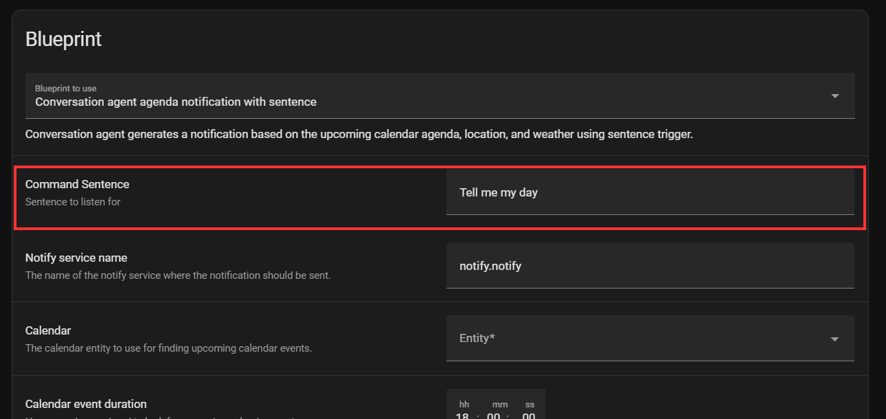Edit the notify.notify service name field
This screenshot has width=886, height=419.
tap(650, 265)
